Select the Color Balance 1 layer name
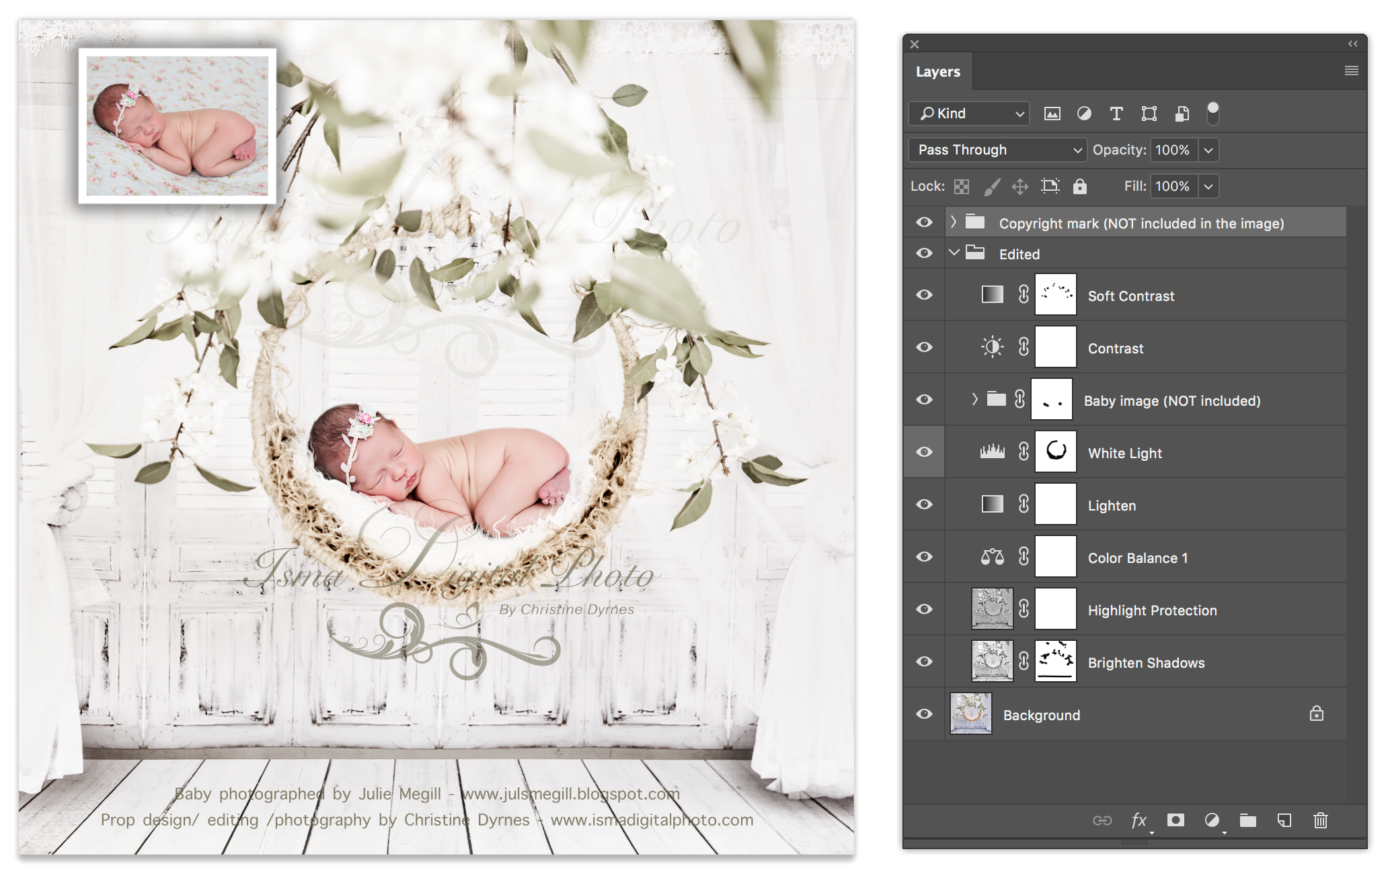The width and height of the screenshot is (1388, 876). [1138, 558]
